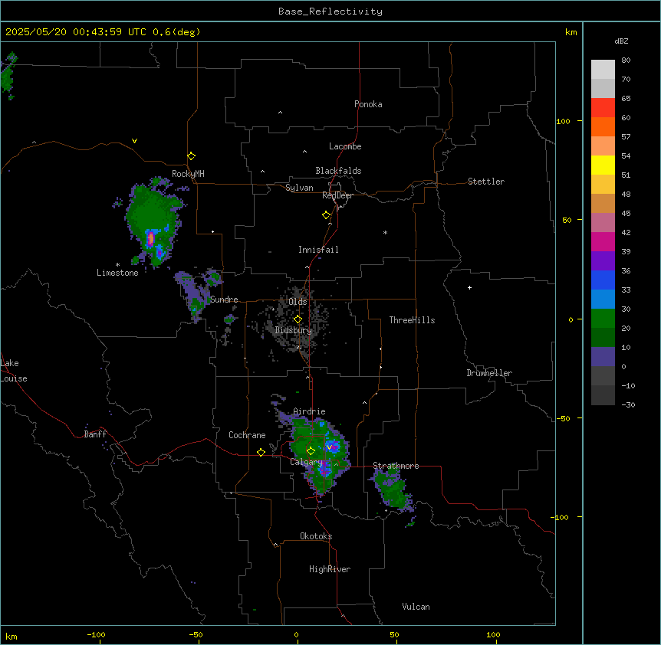
Task: Click the yellow diamond marker above Calgary label
Action: pyautogui.click(x=311, y=451)
